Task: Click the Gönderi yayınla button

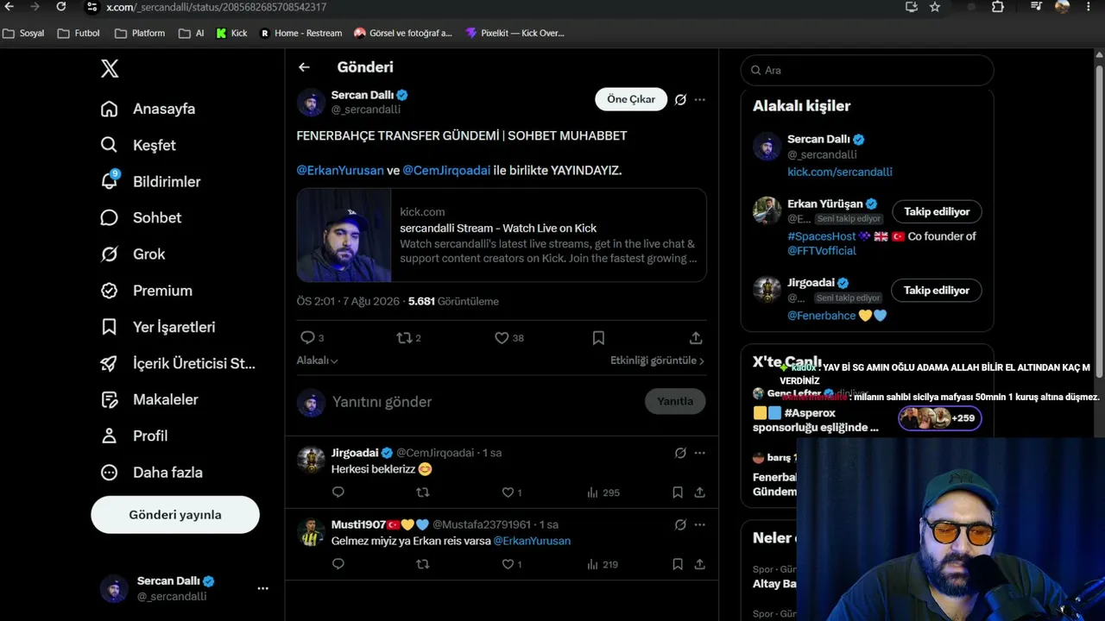Action: coord(175,515)
